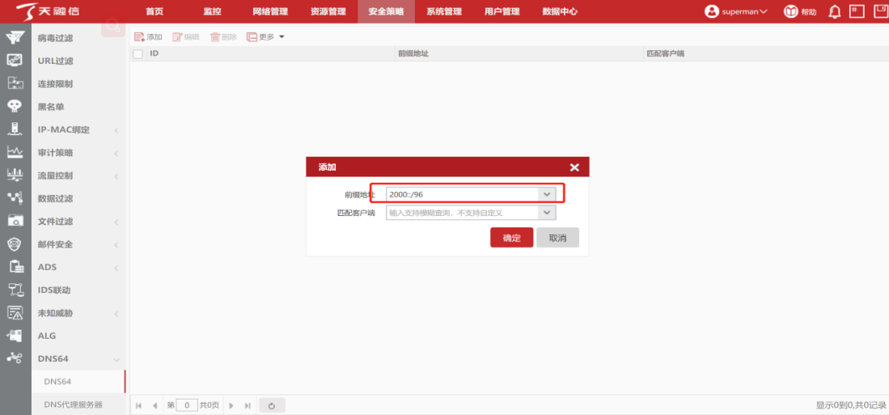Click the mail security shield icon
This screenshot has width=889, height=415.
point(15,243)
